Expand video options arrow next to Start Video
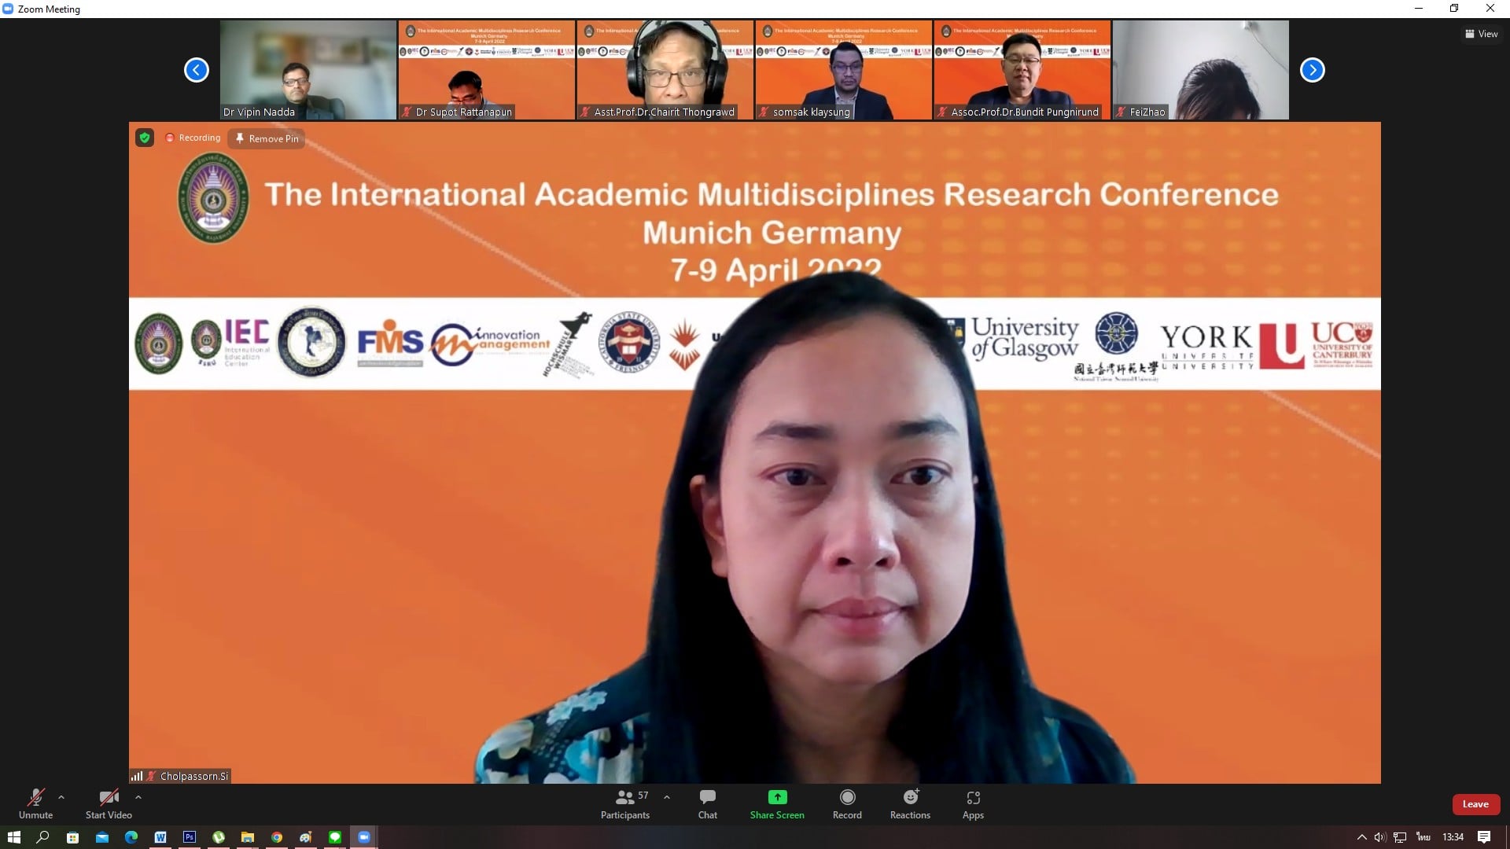The width and height of the screenshot is (1510, 849). tap(138, 797)
